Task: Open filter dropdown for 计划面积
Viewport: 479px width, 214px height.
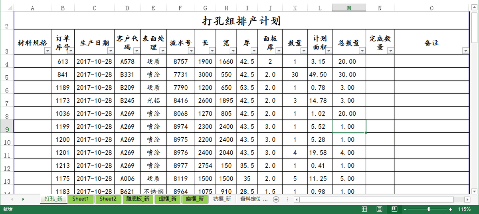Action: [x=329, y=51]
